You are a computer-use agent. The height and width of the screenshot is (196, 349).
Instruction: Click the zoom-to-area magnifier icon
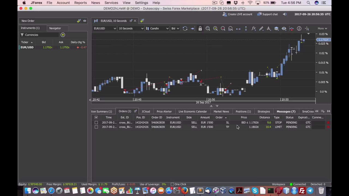(x=208, y=28)
